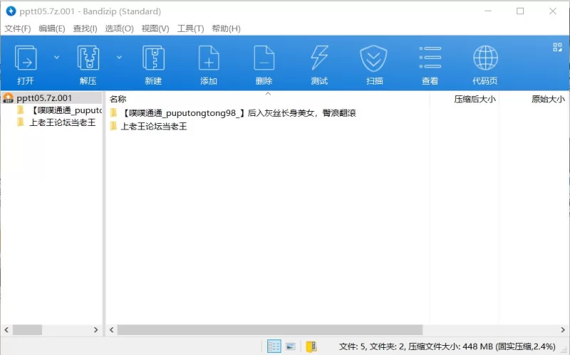
Task: Click right arrow of tree pane scrollbar
Action: point(95,329)
